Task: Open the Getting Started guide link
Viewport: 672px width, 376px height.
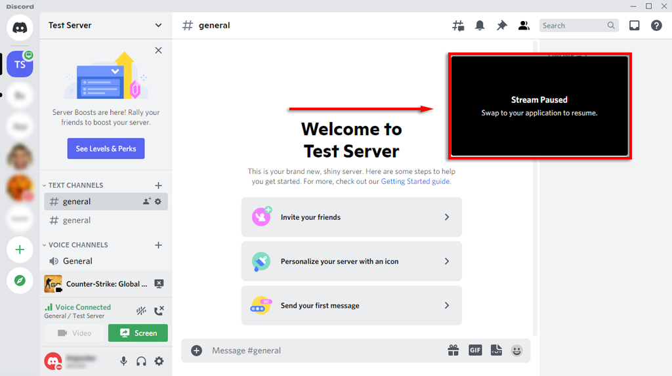Action: (415, 182)
